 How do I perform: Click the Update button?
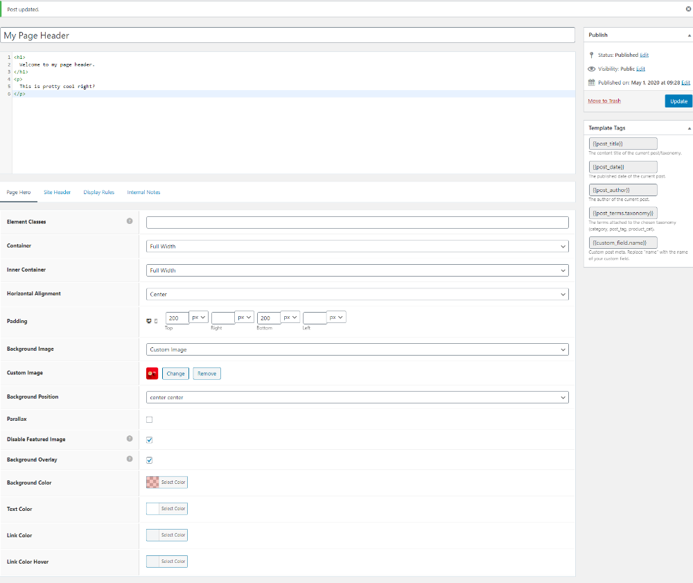[x=678, y=101]
